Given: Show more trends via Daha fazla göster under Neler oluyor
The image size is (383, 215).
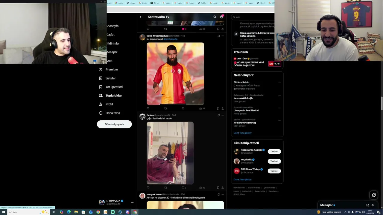Looking at the screenshot, I should click(242, 133).
